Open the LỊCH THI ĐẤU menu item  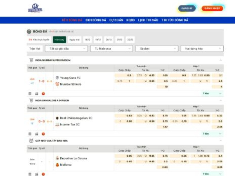(x=148, y=20)
